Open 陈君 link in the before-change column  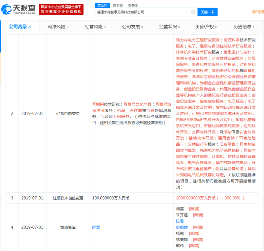[x=96, y=227]
